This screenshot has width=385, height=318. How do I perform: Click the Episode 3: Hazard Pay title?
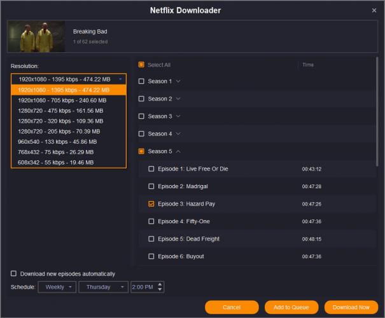[186, 204]
